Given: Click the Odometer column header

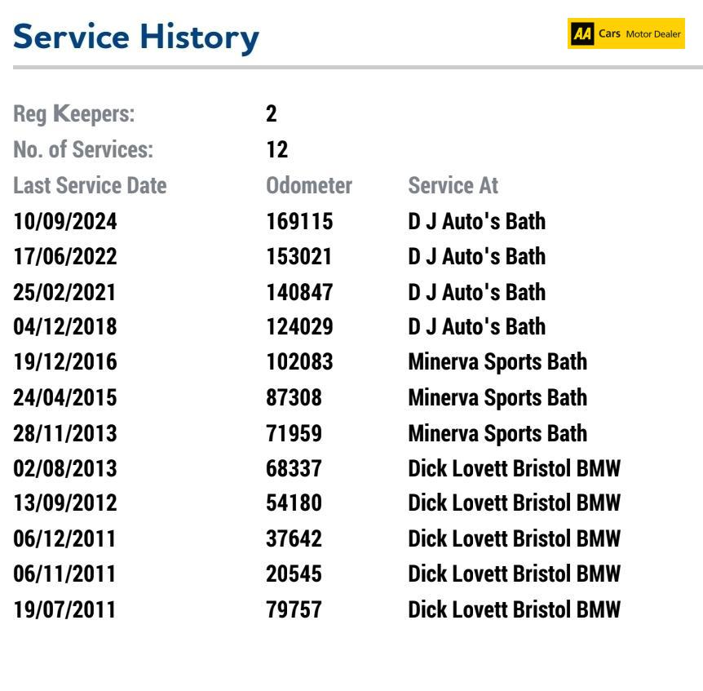Looking at the screenshot, I should pos(309,186).
